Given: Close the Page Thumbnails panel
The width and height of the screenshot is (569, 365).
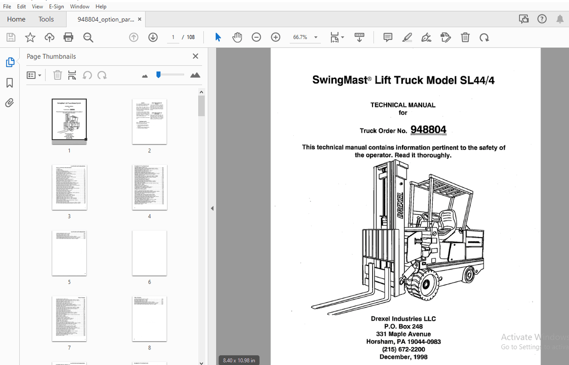Looking at the screenshot, I should [195, 56].
